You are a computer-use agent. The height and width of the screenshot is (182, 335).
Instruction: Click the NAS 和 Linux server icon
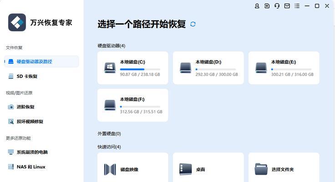click(10, 167)
